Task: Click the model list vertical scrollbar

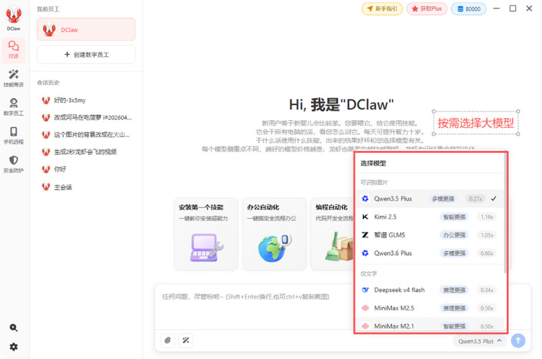Action: (505, 213)
